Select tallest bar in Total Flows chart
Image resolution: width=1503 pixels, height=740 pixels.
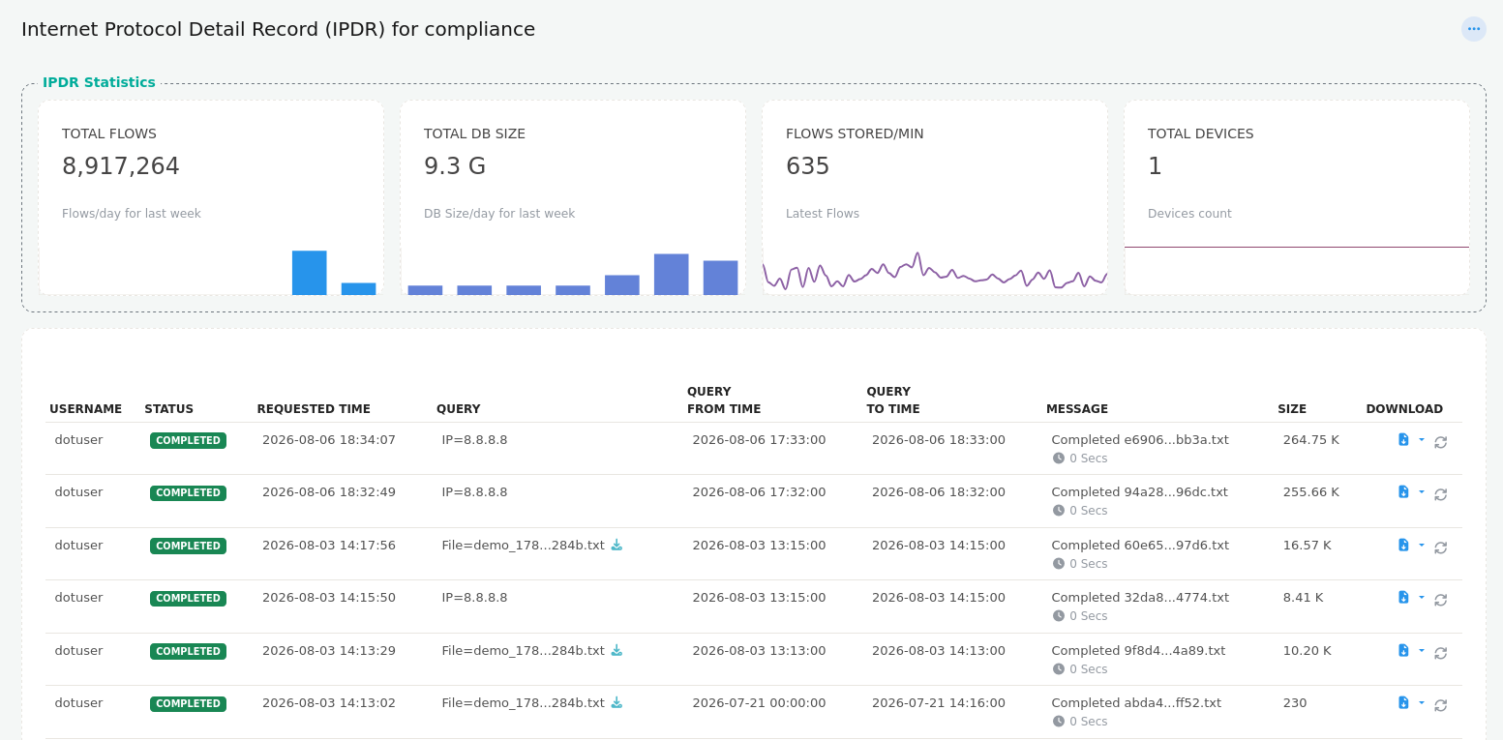(x=310, y=273)
